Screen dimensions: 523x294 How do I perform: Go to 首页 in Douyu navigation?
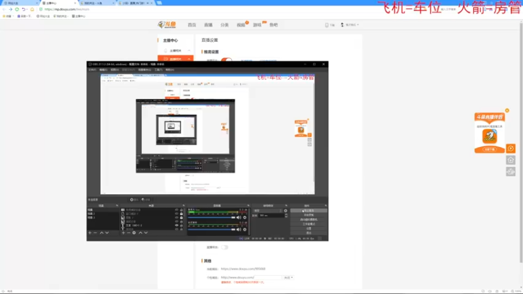192,25
